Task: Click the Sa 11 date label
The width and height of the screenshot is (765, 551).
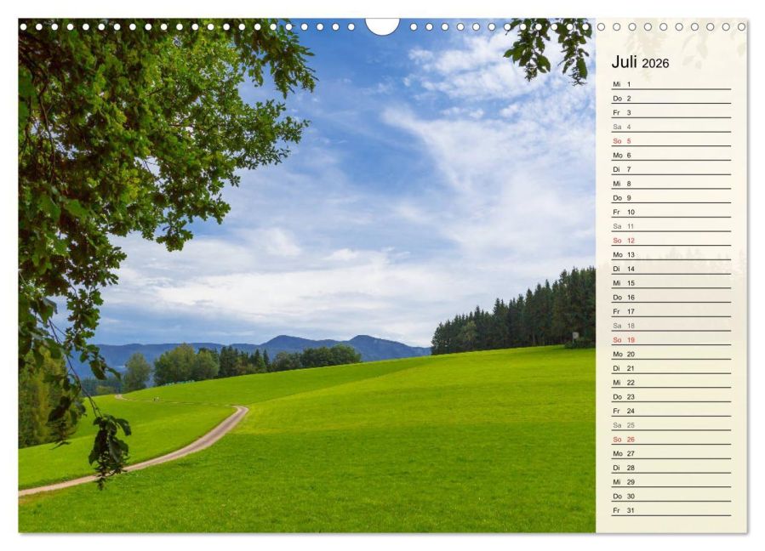Action: pyautogui.click(x=625, y=228)
